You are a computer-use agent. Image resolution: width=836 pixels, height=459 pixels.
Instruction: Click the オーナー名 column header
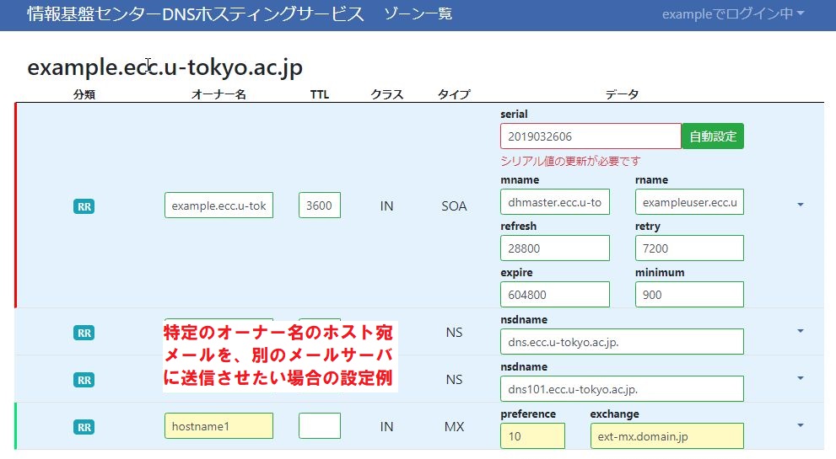(x=218, y=94)
